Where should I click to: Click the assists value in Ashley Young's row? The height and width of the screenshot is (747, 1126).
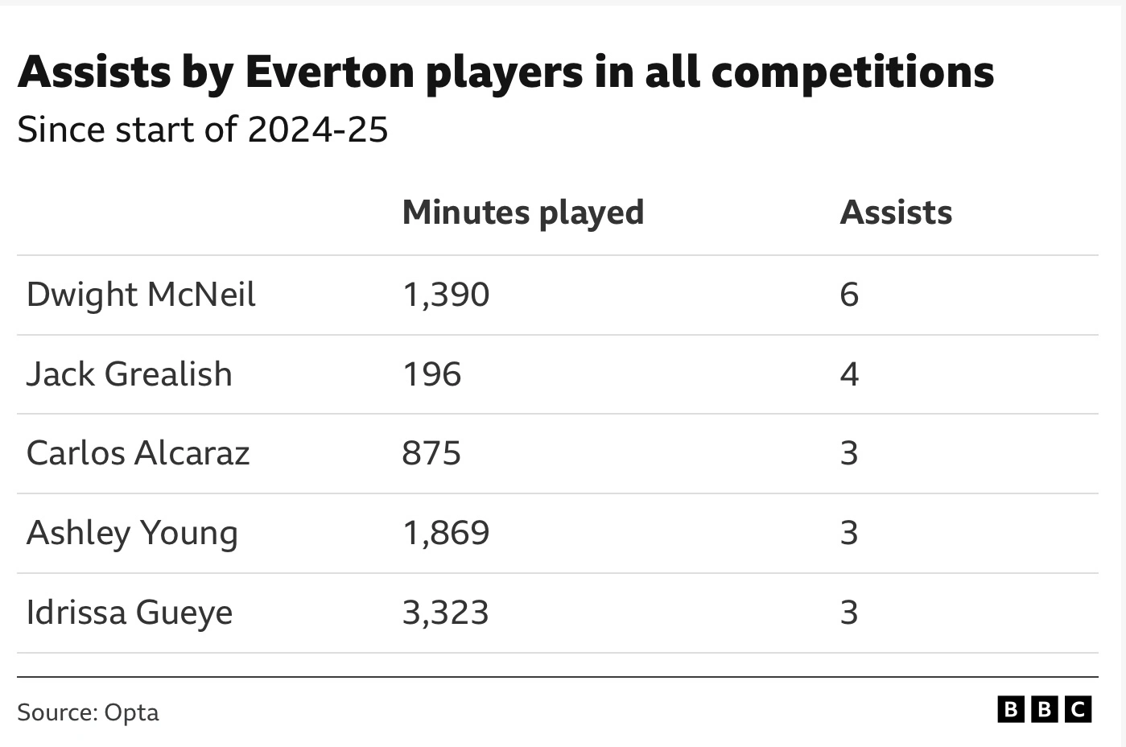tap(849, 533)
